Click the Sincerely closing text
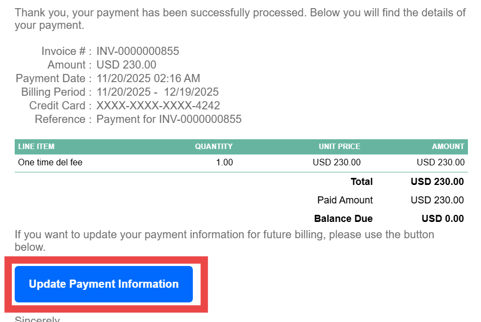 click(x=37, y=319)
